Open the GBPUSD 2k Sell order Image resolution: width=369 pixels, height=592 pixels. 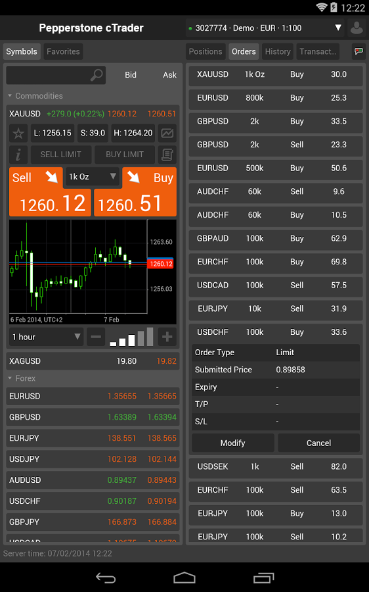276,145
